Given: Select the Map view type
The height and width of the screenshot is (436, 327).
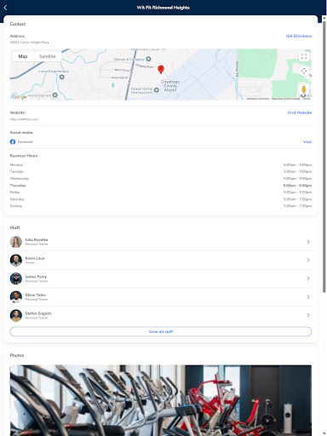Looking at the screenshot, I should coord(23,56).
